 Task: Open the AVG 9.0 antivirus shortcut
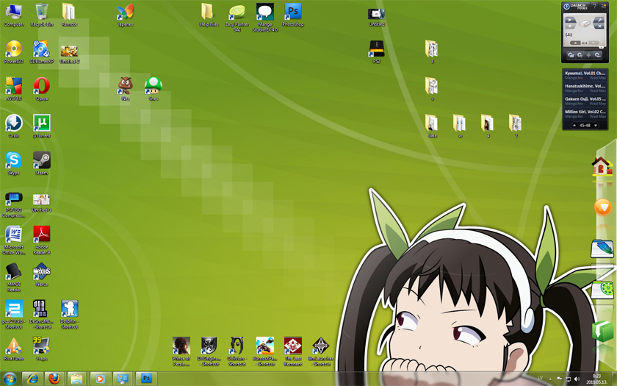tap(14, 89)
